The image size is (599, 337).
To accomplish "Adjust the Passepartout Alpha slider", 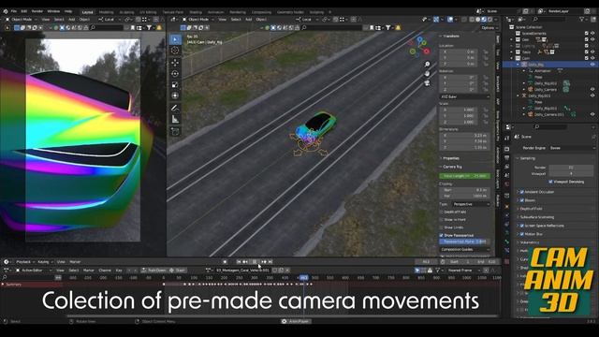I will 464,242.
